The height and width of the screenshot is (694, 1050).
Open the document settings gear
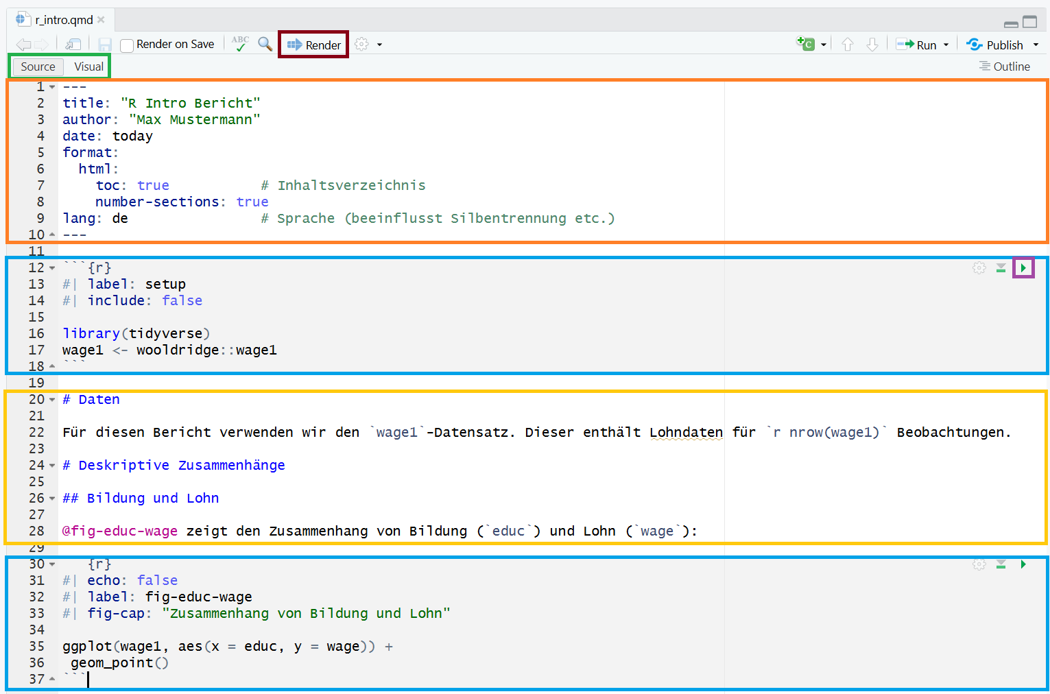tap(361, 45)
